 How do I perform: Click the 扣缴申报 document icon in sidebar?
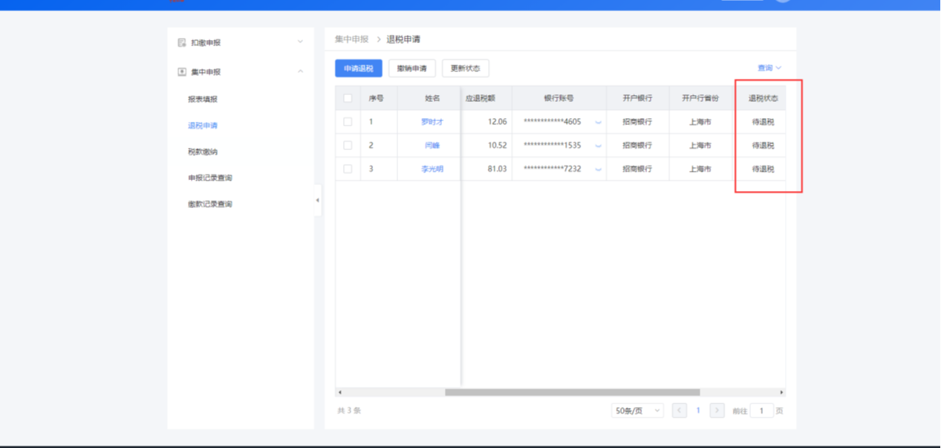point(182,43)
